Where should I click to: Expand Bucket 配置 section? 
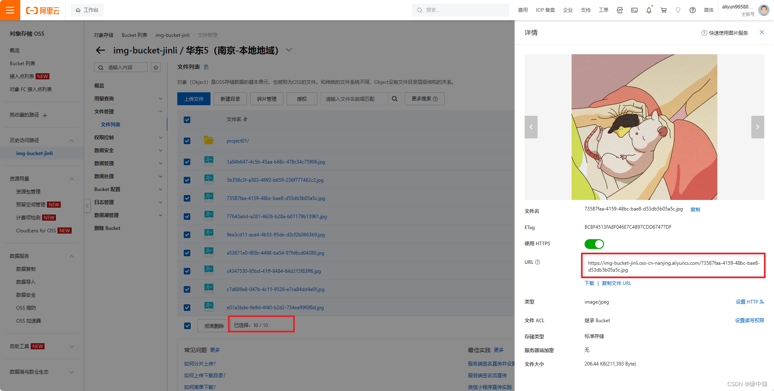point(161,189)
